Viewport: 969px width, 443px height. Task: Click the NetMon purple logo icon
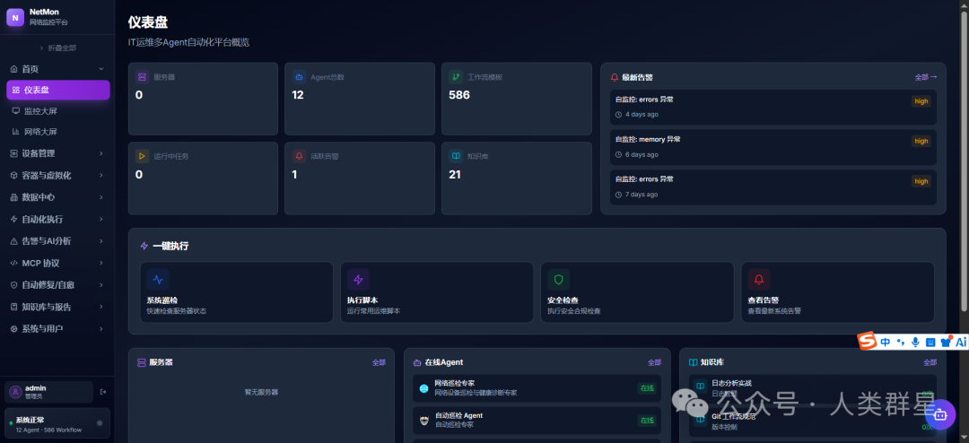click(15, 17)
